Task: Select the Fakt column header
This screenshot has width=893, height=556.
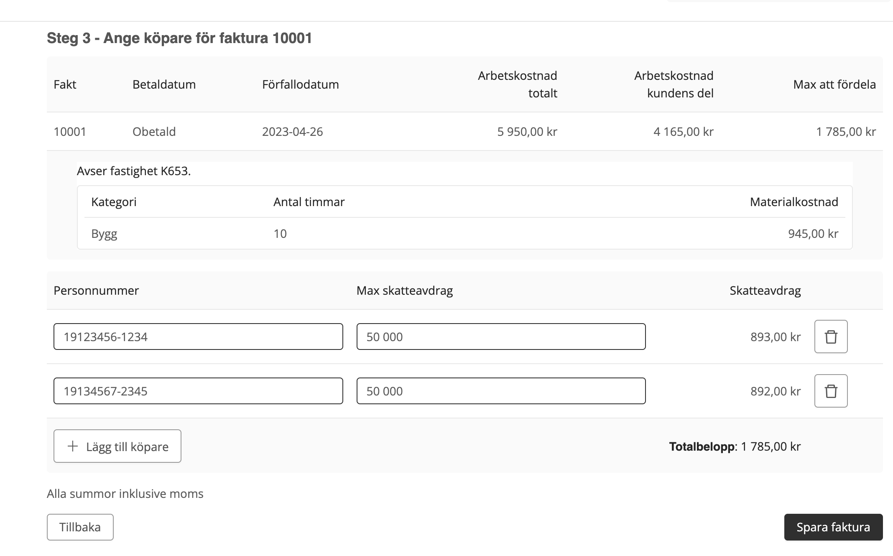Action: point(65,84)
